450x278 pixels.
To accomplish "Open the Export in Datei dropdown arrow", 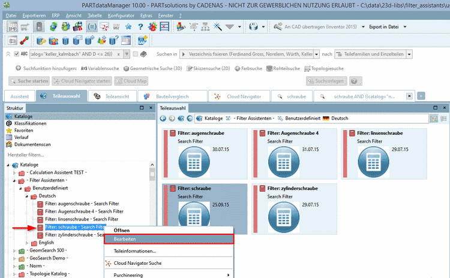I will (x=405, y=27).
